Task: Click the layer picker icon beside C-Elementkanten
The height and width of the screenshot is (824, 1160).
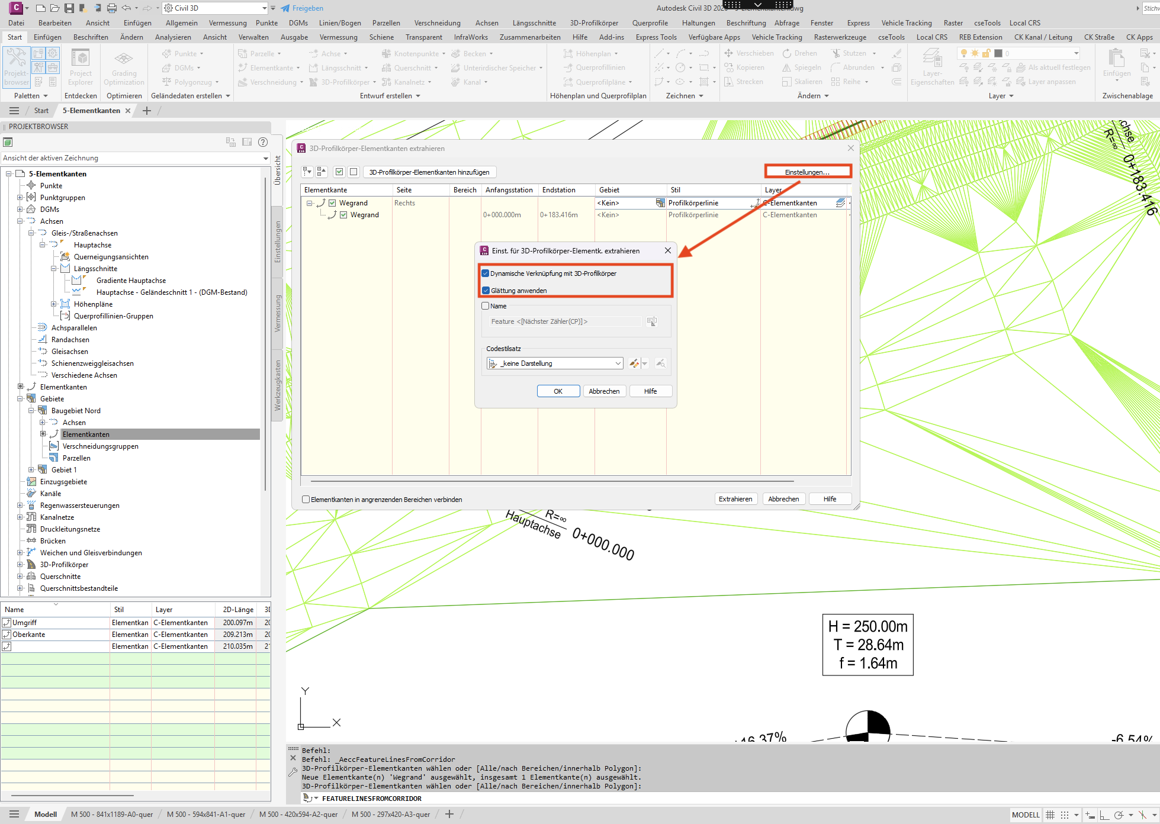Action: point(840,203)
